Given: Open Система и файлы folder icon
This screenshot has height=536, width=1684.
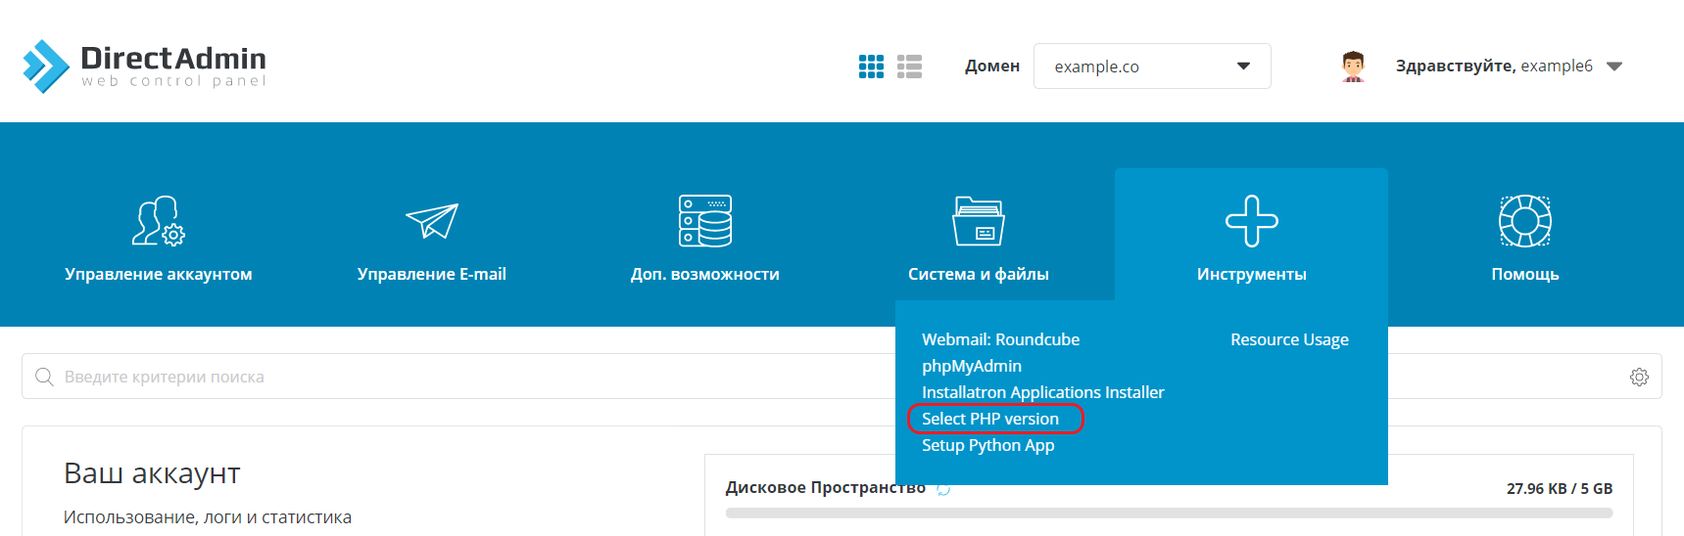Looking at the screenshot, I should (978, 221).
